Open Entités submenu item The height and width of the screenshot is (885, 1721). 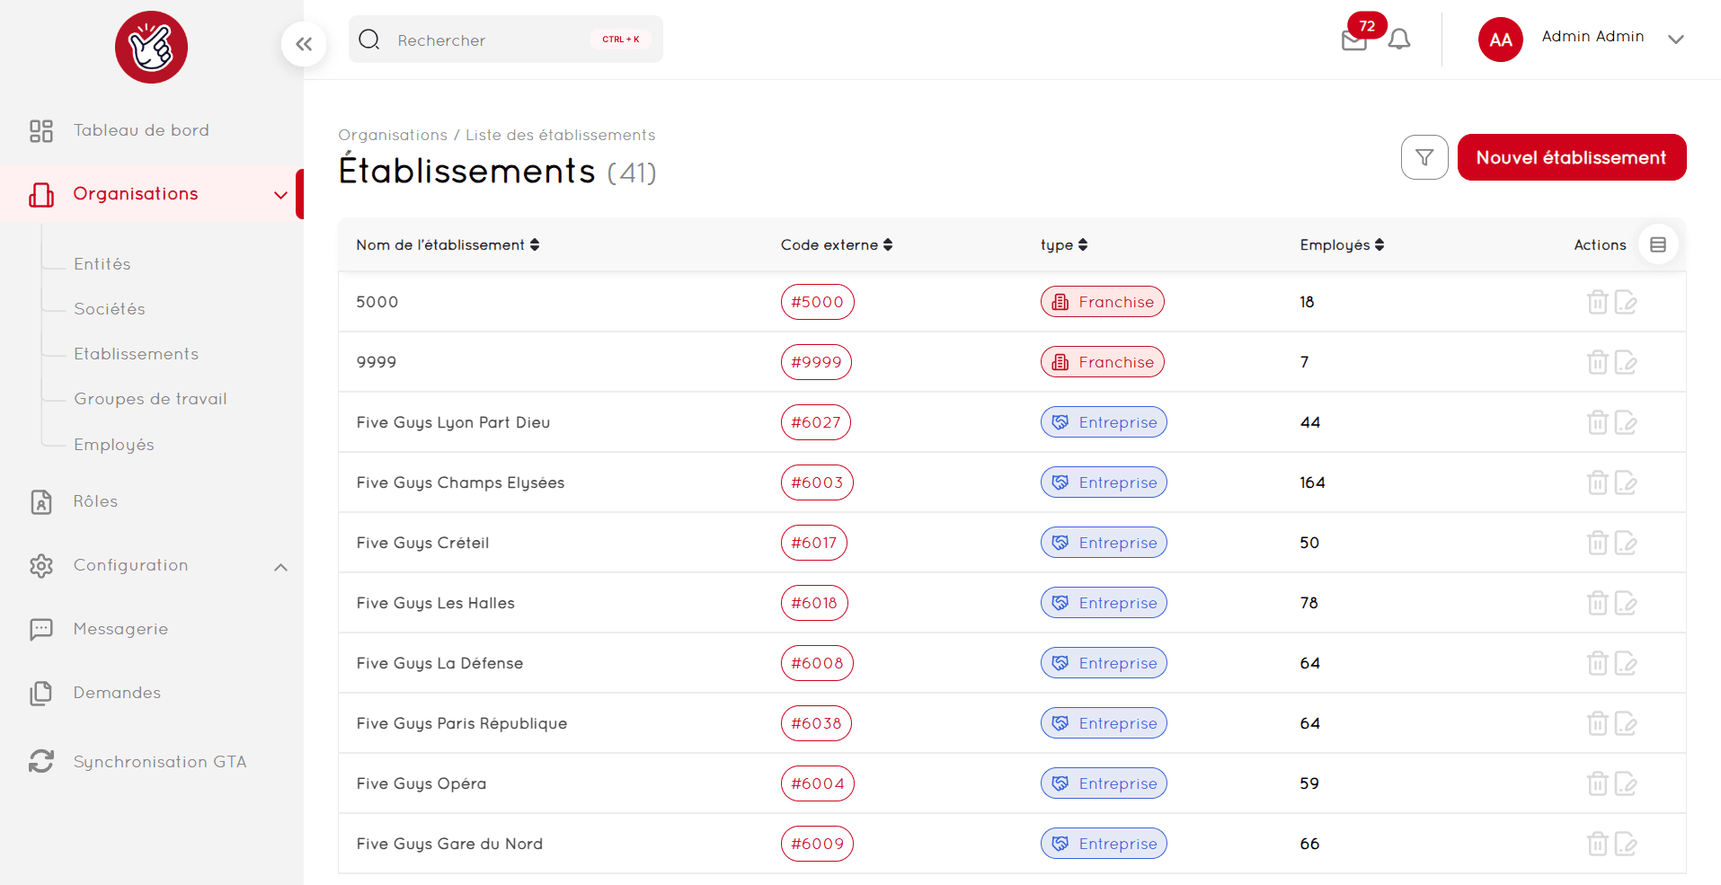coord(102,264)
